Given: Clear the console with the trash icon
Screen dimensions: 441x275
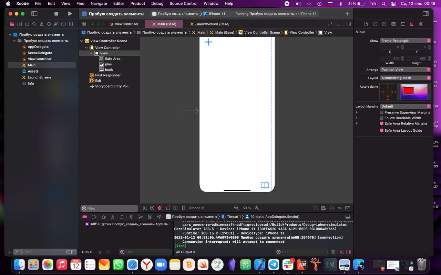Looking at the screenshot, I should click(333, 252).
